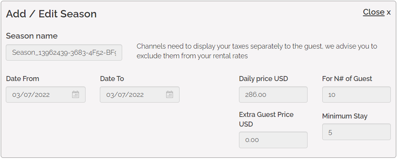The height and width of the screenshot is (159, 397).
Task: Click the Date From label
Action: pyautogui.click(x=22, y=79)
